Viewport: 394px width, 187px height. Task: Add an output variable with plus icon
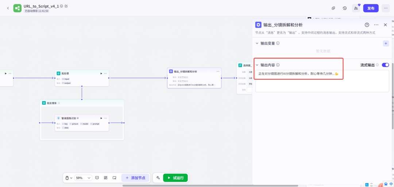point(386,43)
